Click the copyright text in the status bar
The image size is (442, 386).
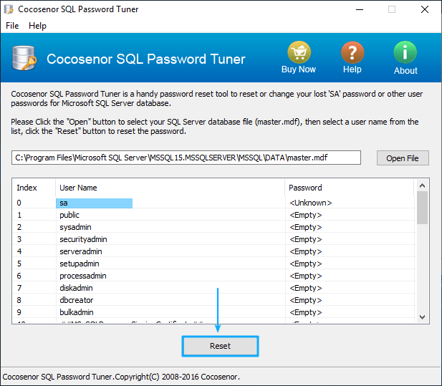point(121,377)
